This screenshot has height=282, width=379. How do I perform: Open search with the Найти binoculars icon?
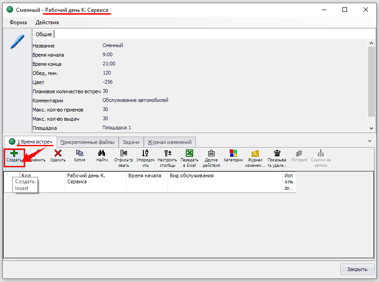102,154
